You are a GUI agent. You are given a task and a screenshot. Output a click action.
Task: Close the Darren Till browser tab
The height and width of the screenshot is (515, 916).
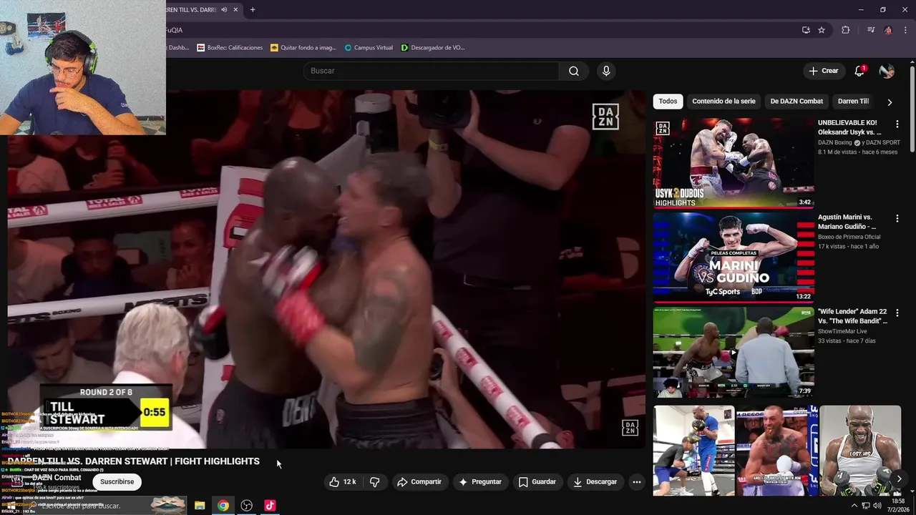coord(236,10)
